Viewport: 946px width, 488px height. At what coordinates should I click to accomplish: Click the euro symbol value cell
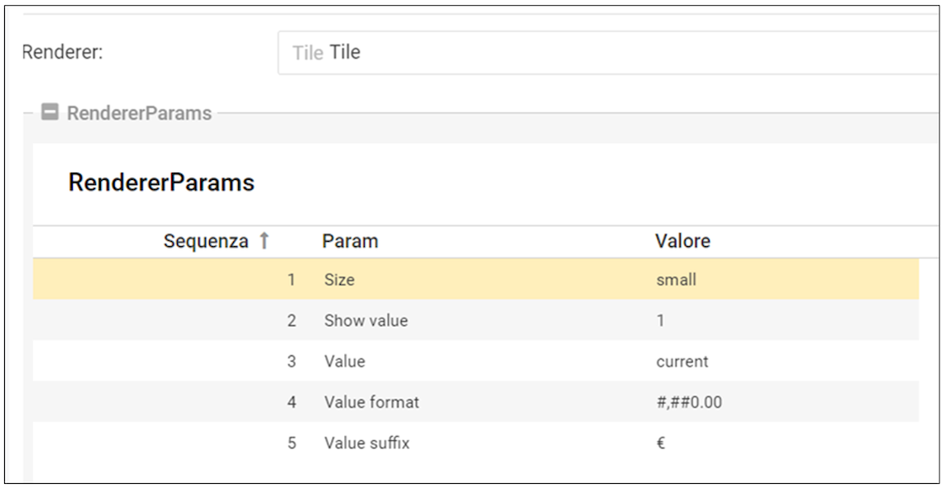point(661,443)
